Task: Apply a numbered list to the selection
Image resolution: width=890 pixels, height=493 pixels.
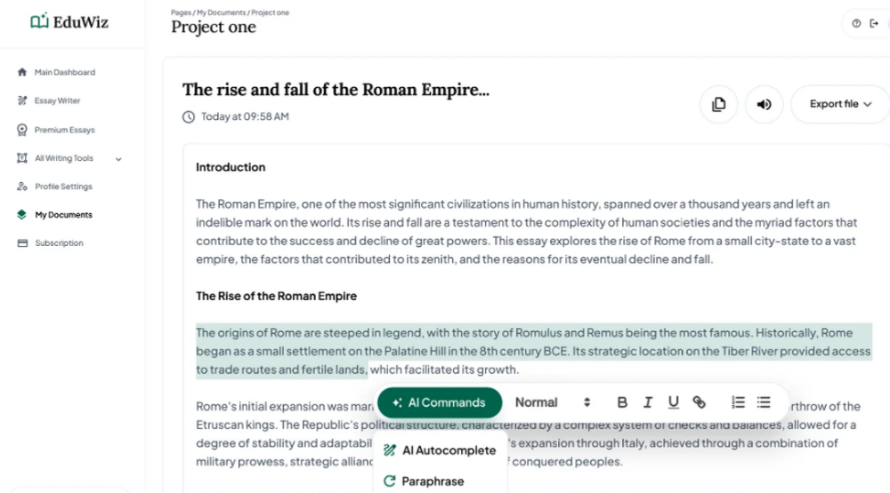Action: point(738,402)
